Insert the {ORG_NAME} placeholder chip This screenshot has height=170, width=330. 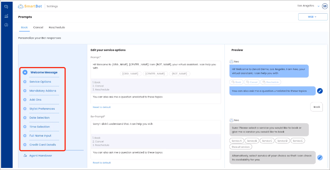[x=130, y=74]
